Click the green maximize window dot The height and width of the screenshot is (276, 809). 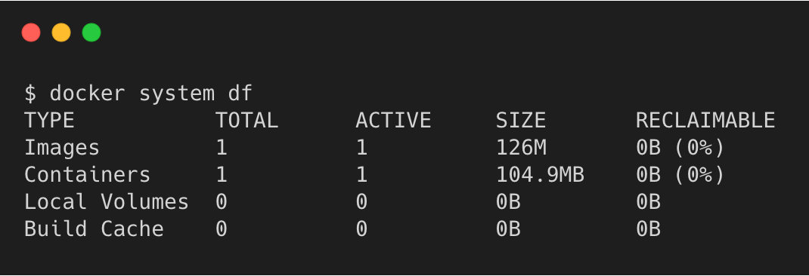(91, 32)
